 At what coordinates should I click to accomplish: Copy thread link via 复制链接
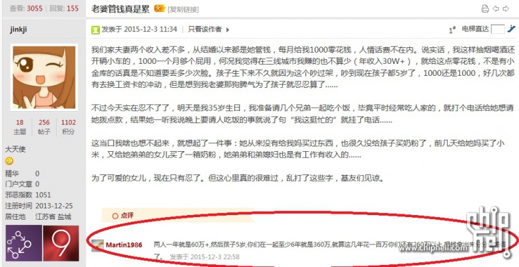pos(184,9)
